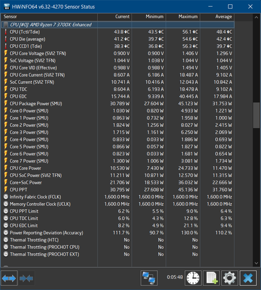Click round icon beside Infinity Fabric Clock
Screen dimensions: 261x290
point(6,197)
